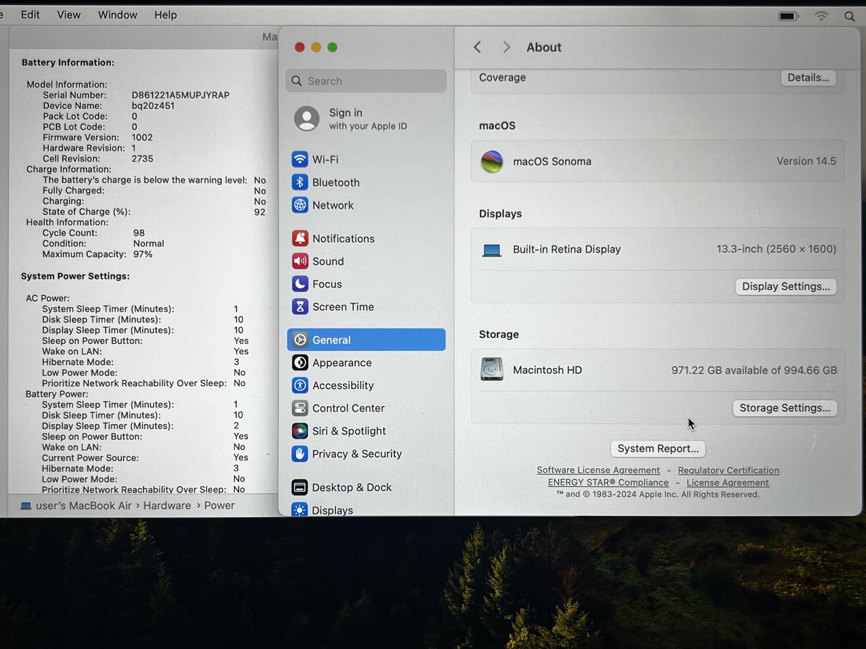Click the 13.3-inch (2560 × 1600) text
866x649 pixels.
pos(776,249)
